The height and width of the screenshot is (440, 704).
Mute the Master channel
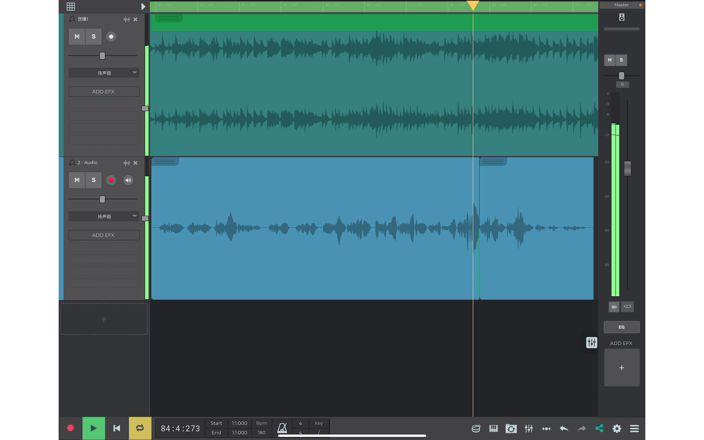tap(610, 60)
